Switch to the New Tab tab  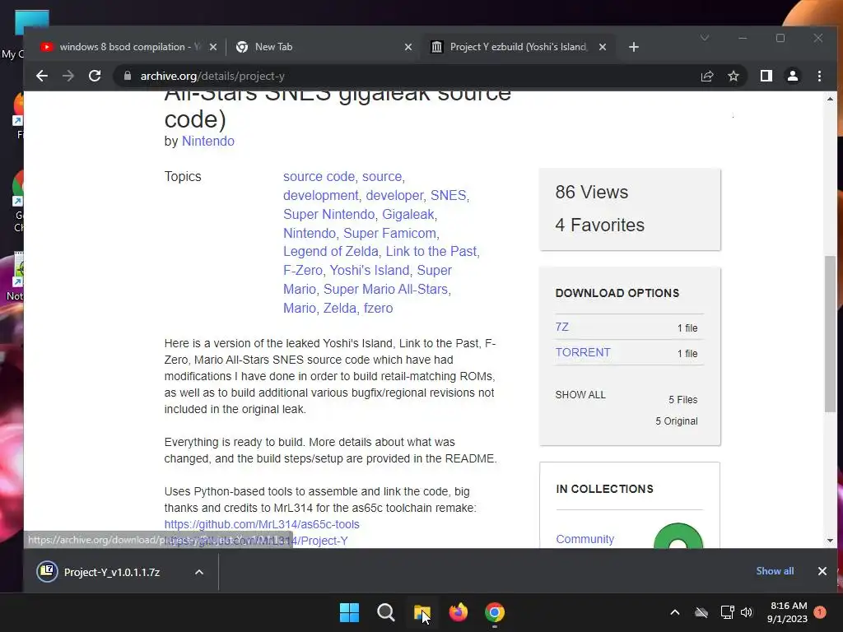[x=323, y=47]
